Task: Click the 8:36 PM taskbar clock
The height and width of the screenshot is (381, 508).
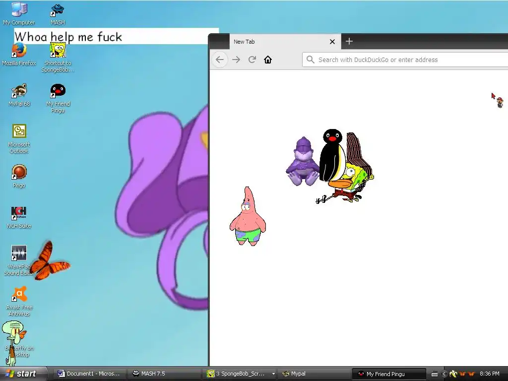Action: click(x=490, y=374)
